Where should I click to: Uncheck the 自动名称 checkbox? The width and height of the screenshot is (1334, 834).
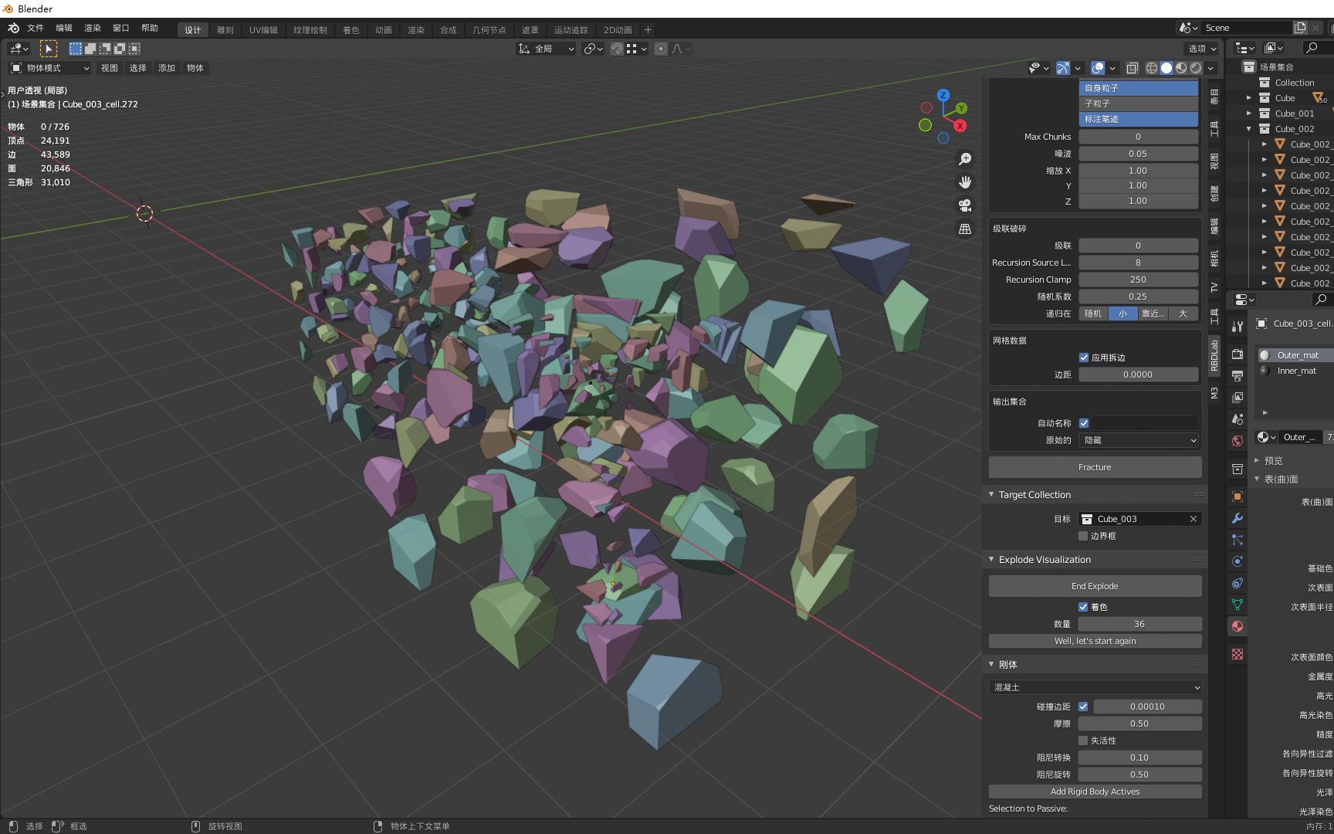[x=1084, y=422]
